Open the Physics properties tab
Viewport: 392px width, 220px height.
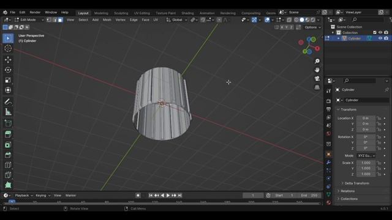point(328,178)
